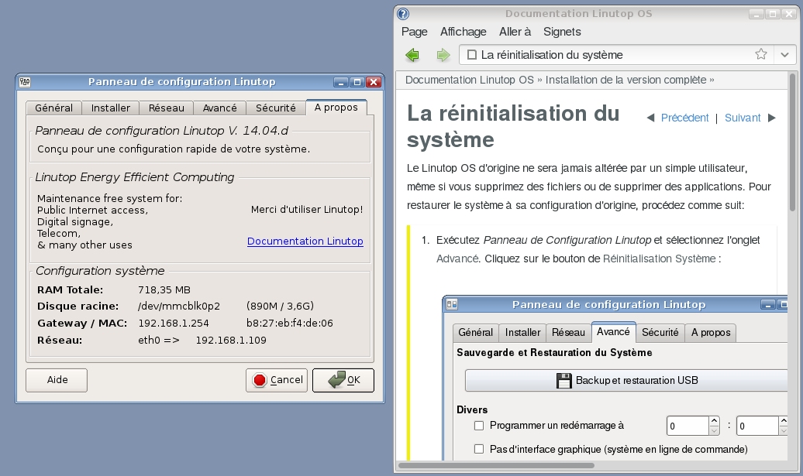Click the text Digital signage,
The image size is (803, 476).
coord(74,222)
